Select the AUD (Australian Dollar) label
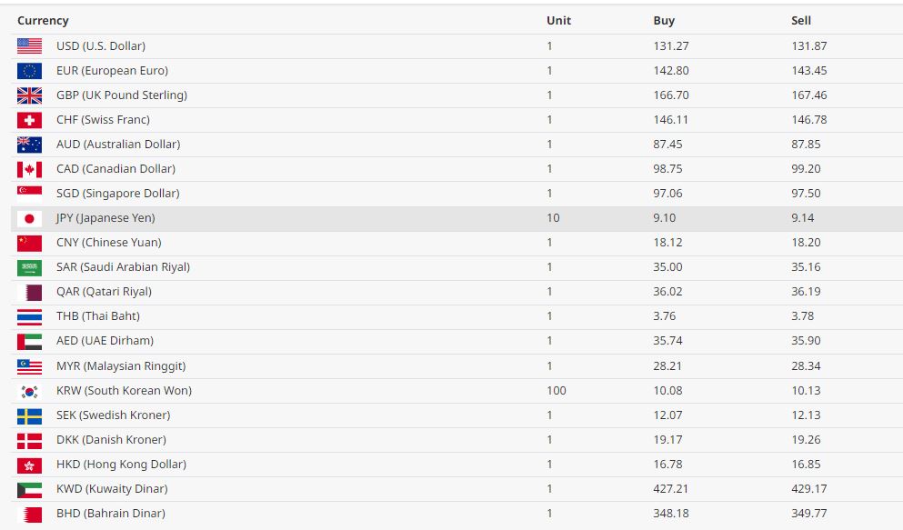 pos(118,145)
